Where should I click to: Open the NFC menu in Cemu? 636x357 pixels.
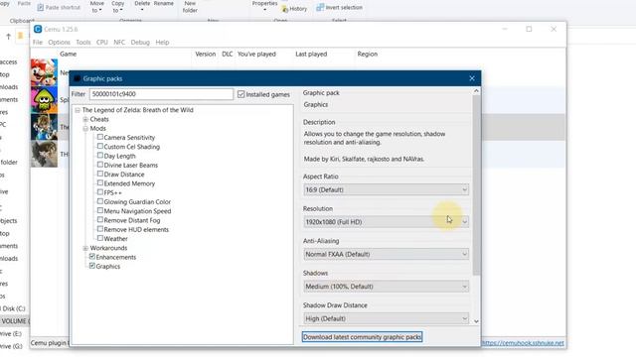(119, 42)
